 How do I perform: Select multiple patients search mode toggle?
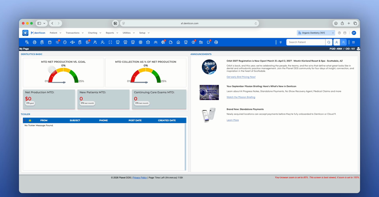coord(343,42)
